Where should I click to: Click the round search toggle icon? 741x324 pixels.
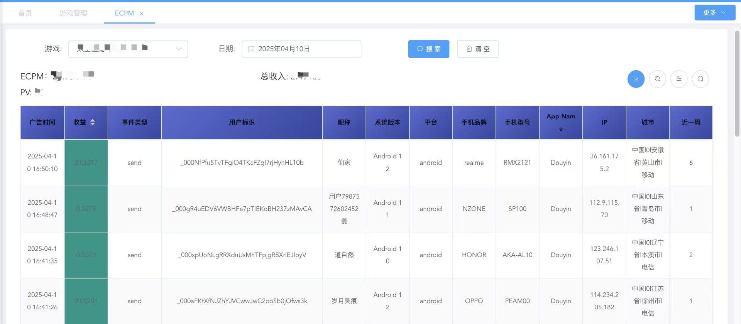click(x=700, y=79)
